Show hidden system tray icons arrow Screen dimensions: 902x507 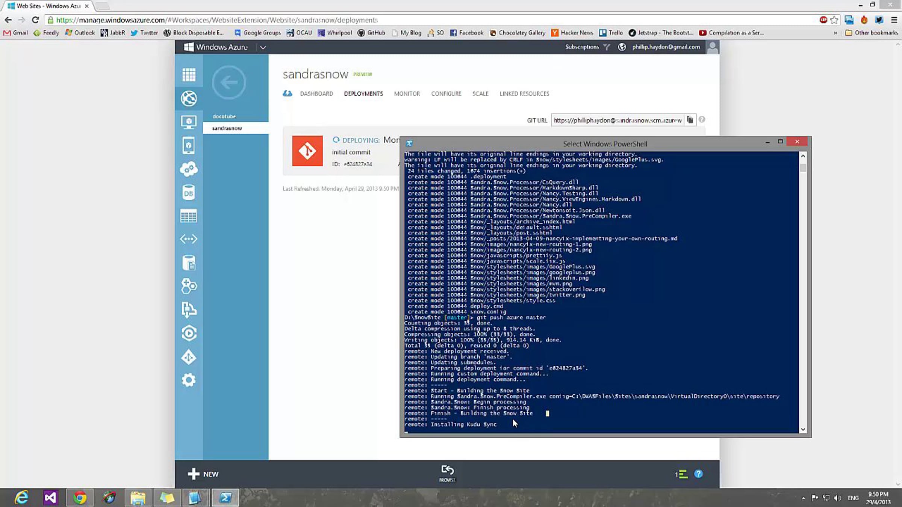pyautogui.click(x=804, y=498)
